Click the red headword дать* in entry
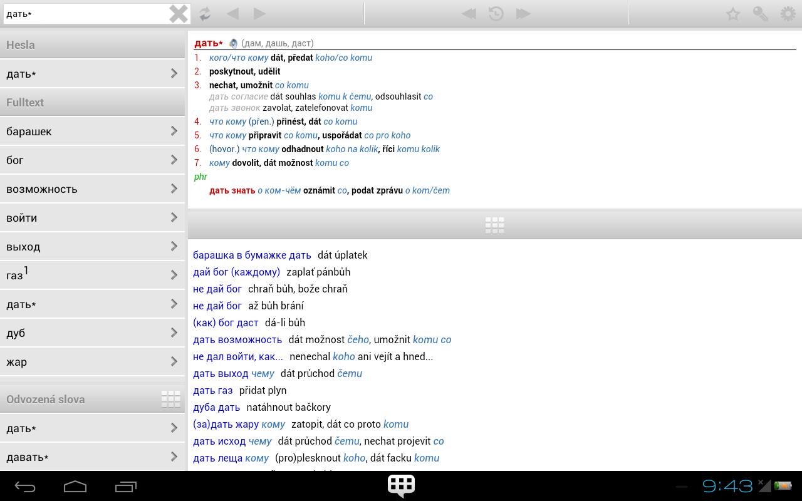The width and height of the screenshot is (802, 501). (x=209, y=43)
